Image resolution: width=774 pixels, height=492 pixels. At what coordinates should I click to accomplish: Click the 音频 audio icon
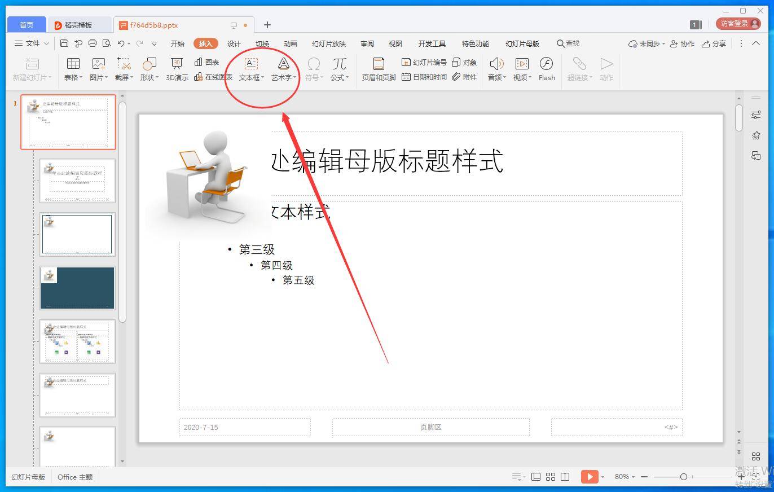(496, 64)
